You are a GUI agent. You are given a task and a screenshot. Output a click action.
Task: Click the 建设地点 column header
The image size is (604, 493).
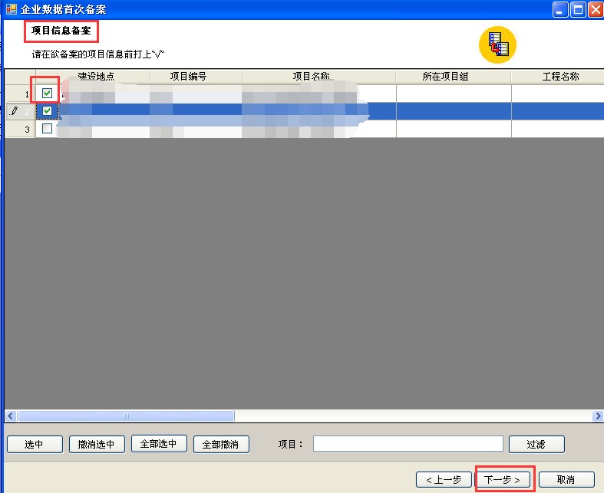pyautogui.click(x=96, y=77)
